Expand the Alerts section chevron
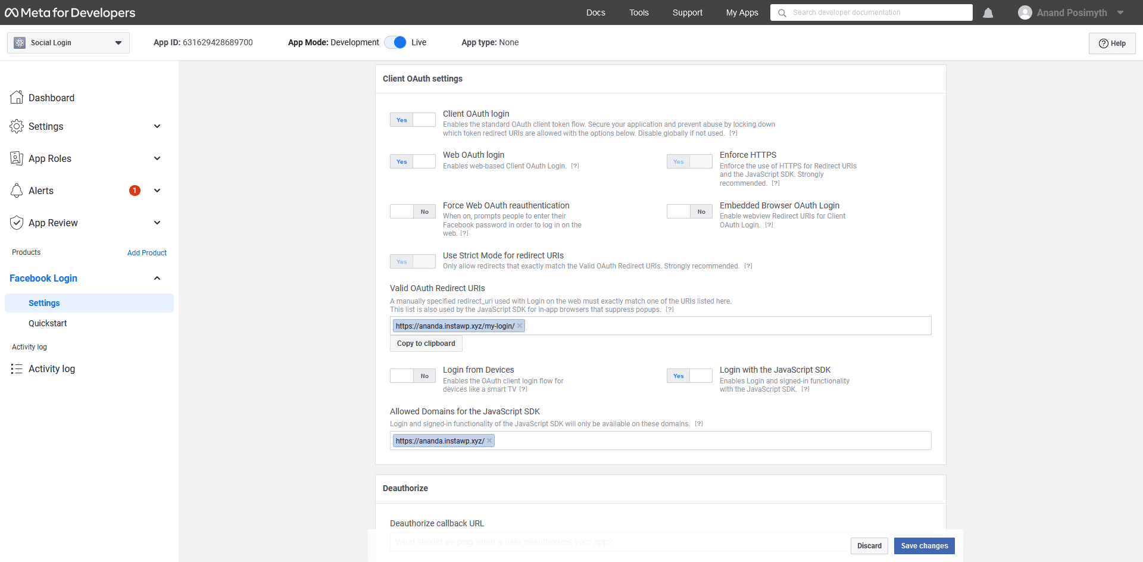Screen dimensions: 1143x562 tap(157, 191)
